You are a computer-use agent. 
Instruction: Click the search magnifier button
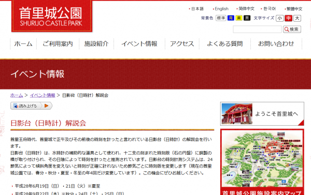292,29
